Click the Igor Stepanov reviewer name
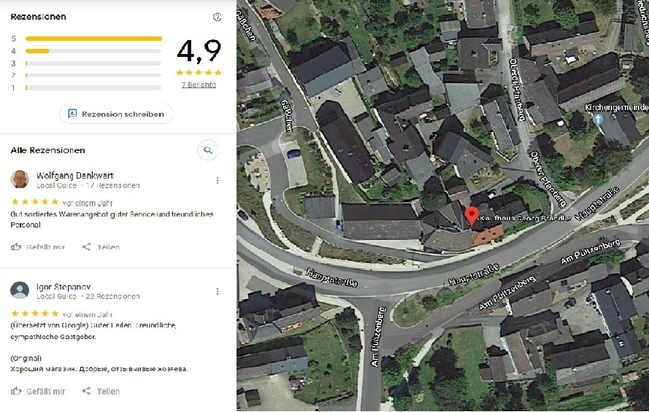649x412 pixels. [x=64, y=287]
